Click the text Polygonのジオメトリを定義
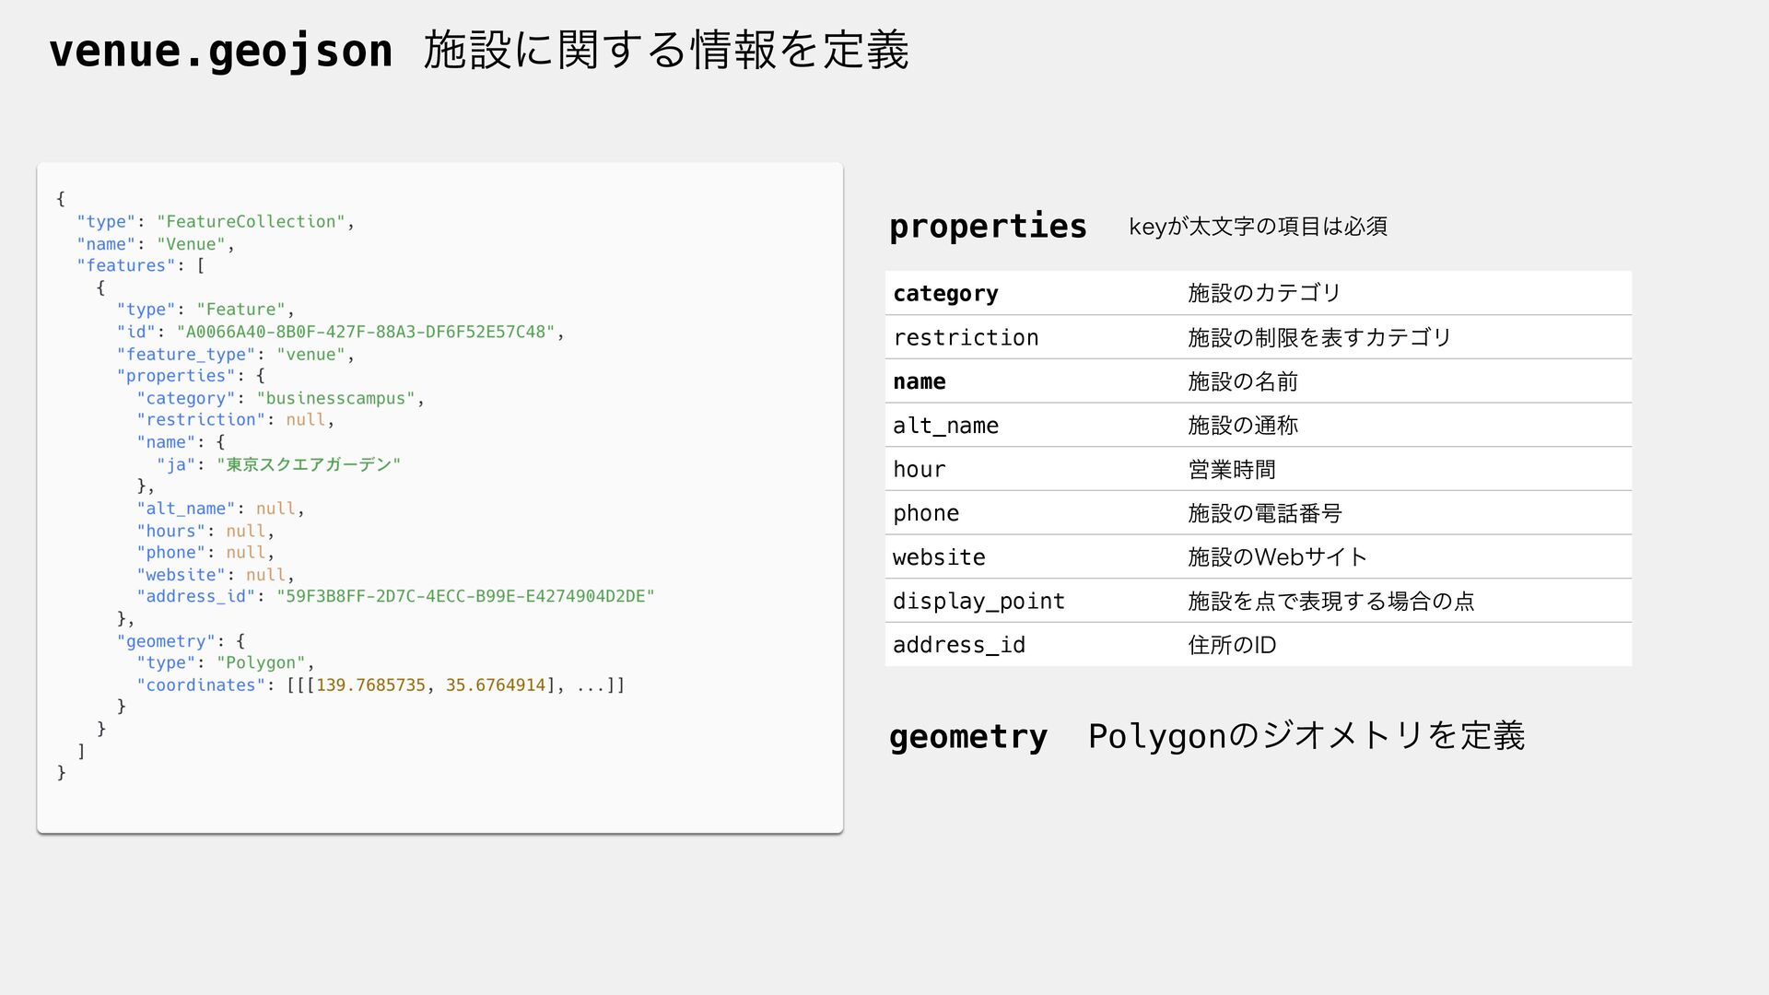Viewport: 1769px width, 995px height. point(1306,736)
